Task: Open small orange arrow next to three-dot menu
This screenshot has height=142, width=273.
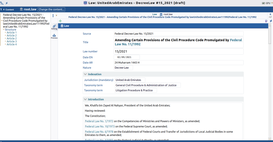Action: 56,15
